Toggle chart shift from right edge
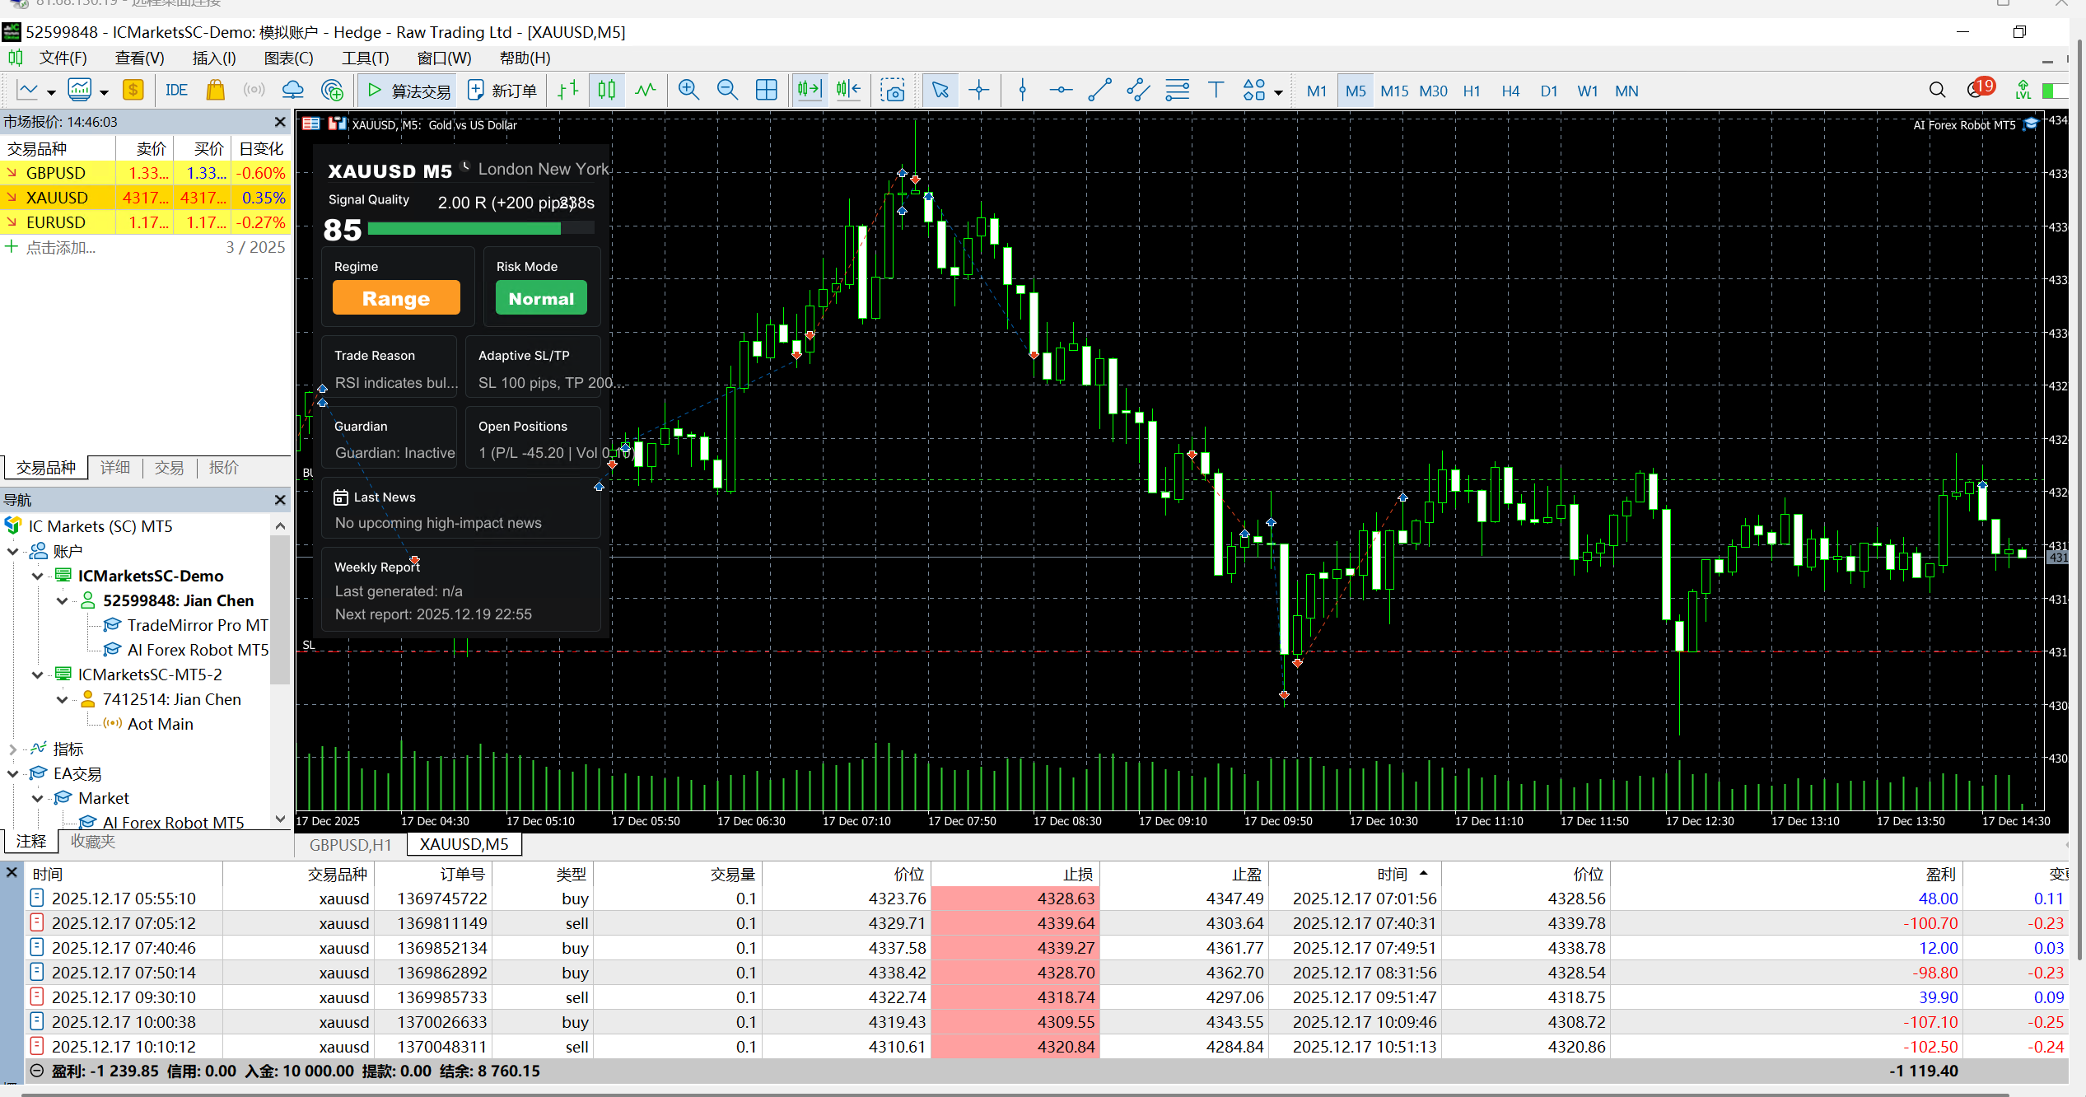Image resolution: width=2086 pixels, height=1097 pixels. coord(848,91)
